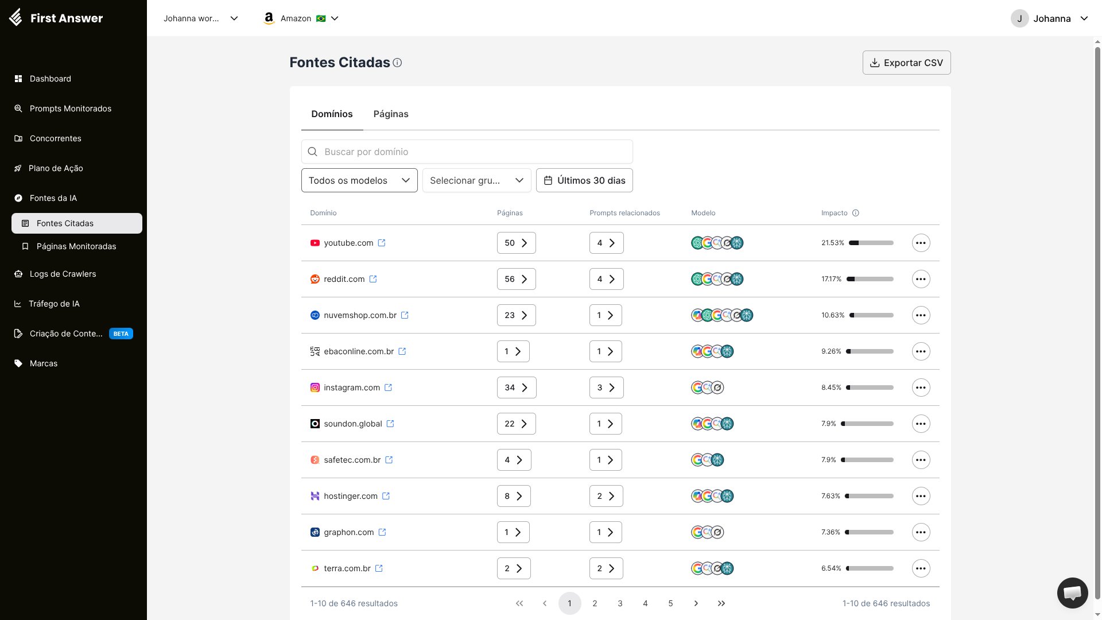This screenshot has height=620, width=1102.
Task: Open Criação de Conteúdo beta item
Action: click(73, 334)
